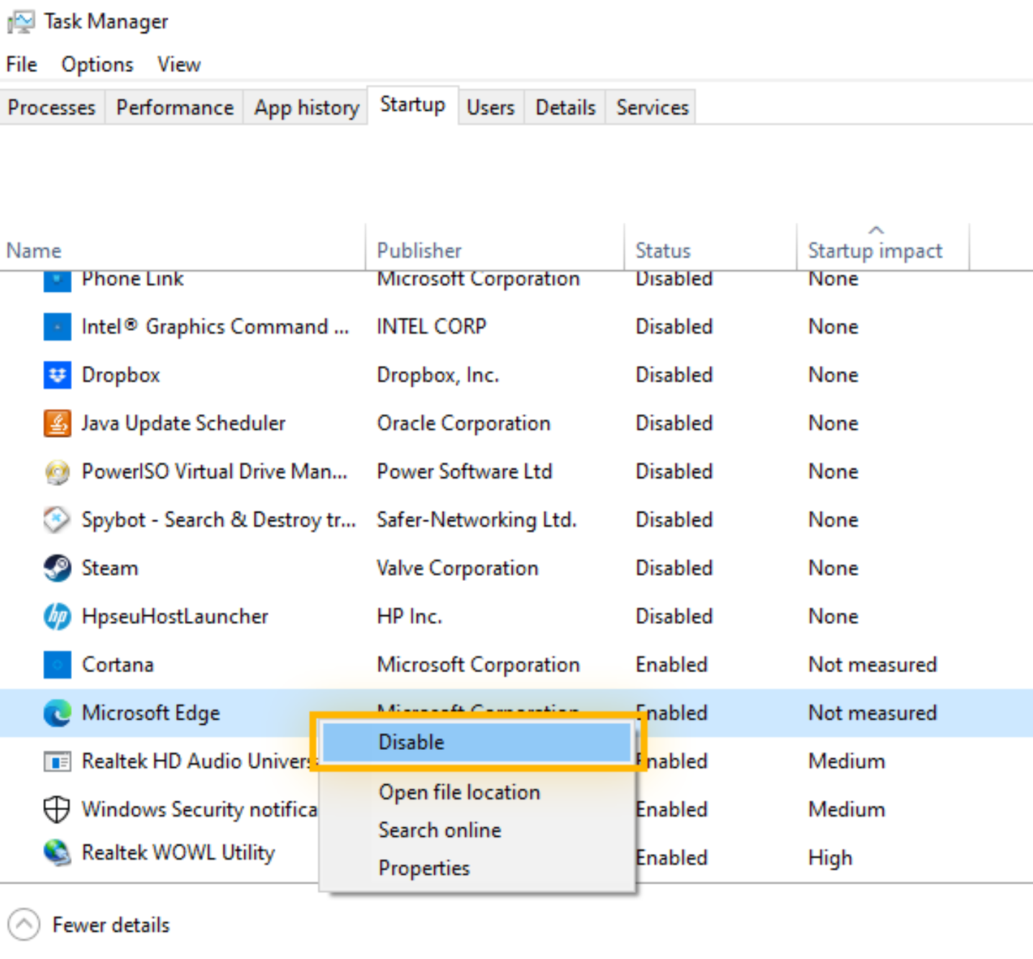Click the Cortana icon

point(57,665)
